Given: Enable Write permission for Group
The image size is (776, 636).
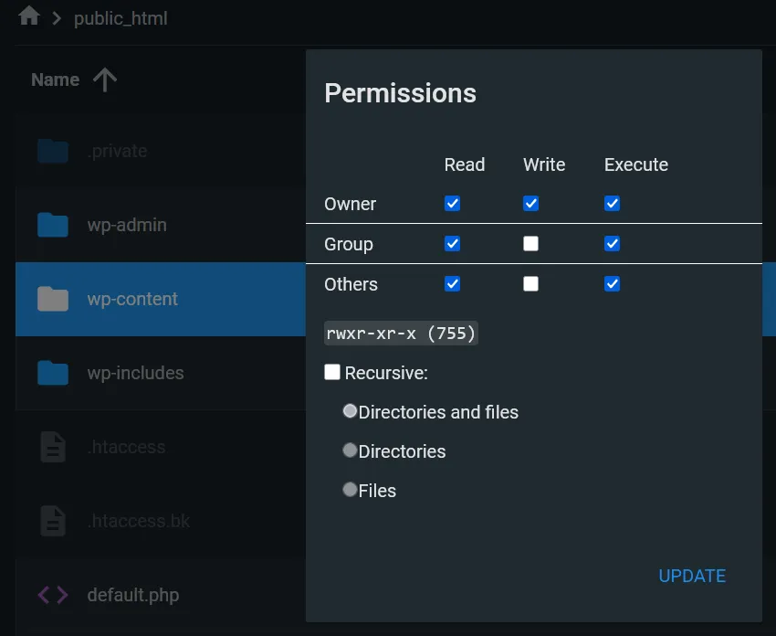Looking at the screenshot, I should pos(530,243).
